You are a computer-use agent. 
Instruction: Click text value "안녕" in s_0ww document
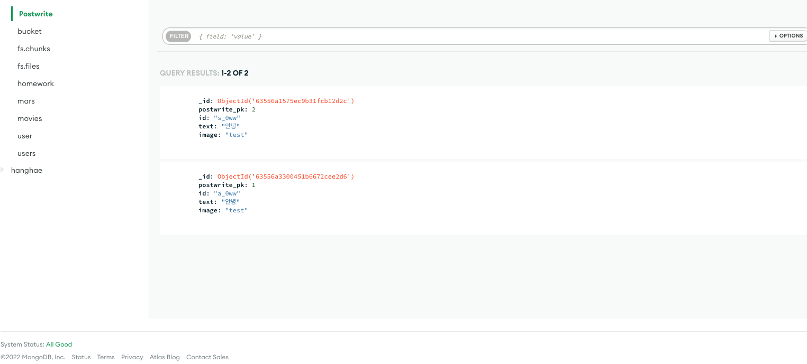coord(231,126)
